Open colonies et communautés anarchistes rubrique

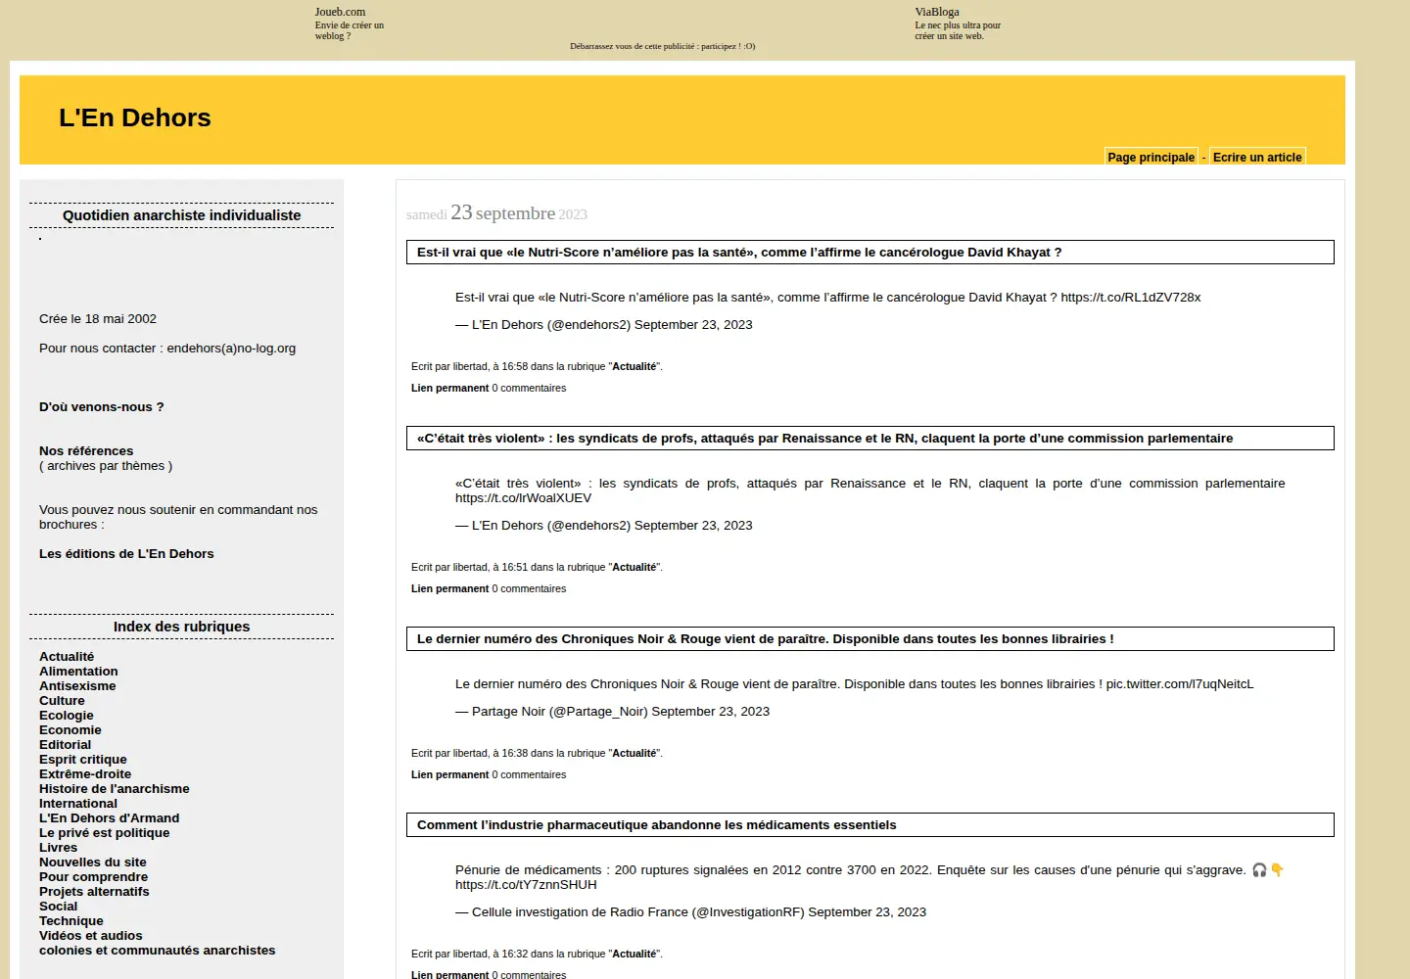158,951
